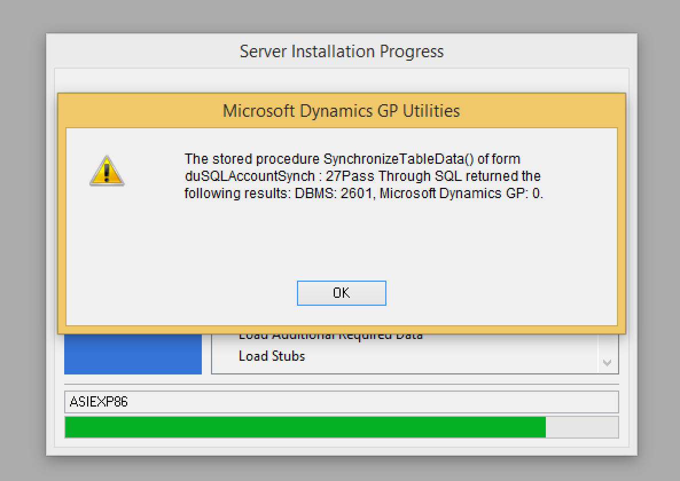This screenshot has height=481, width=680.
Task: Click the yellow warning triangle icon
Action: click(x=107, y=171)
